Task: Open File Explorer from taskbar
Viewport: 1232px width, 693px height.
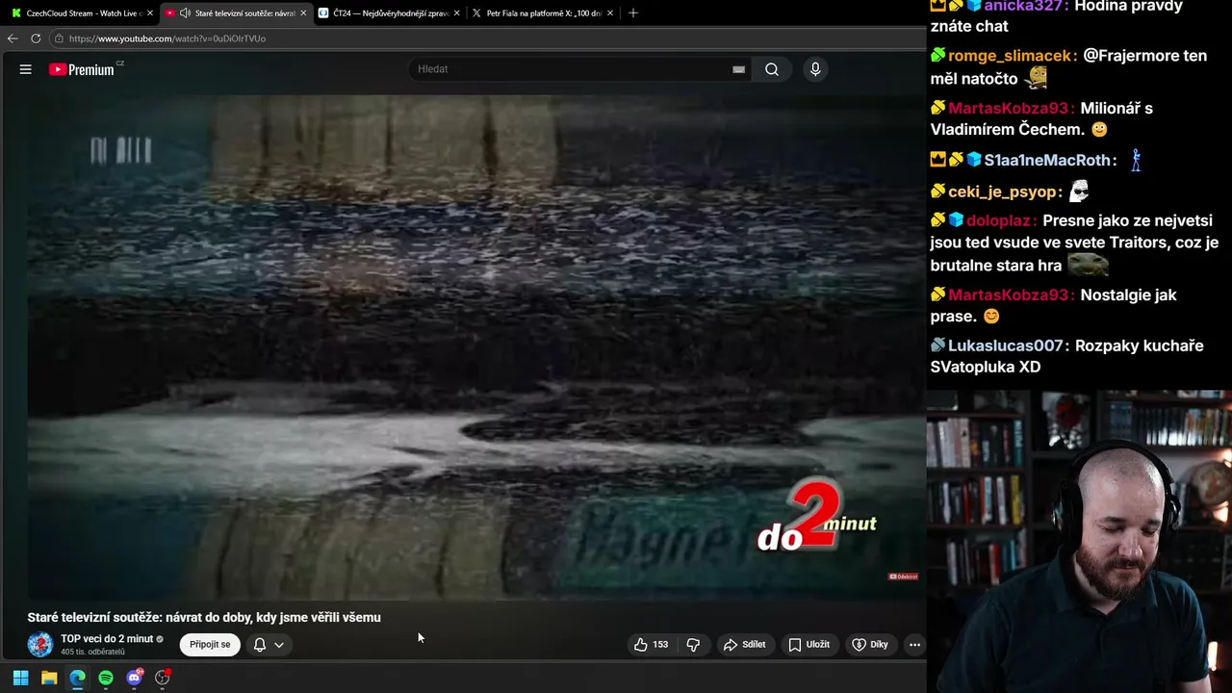Action: 49,678
